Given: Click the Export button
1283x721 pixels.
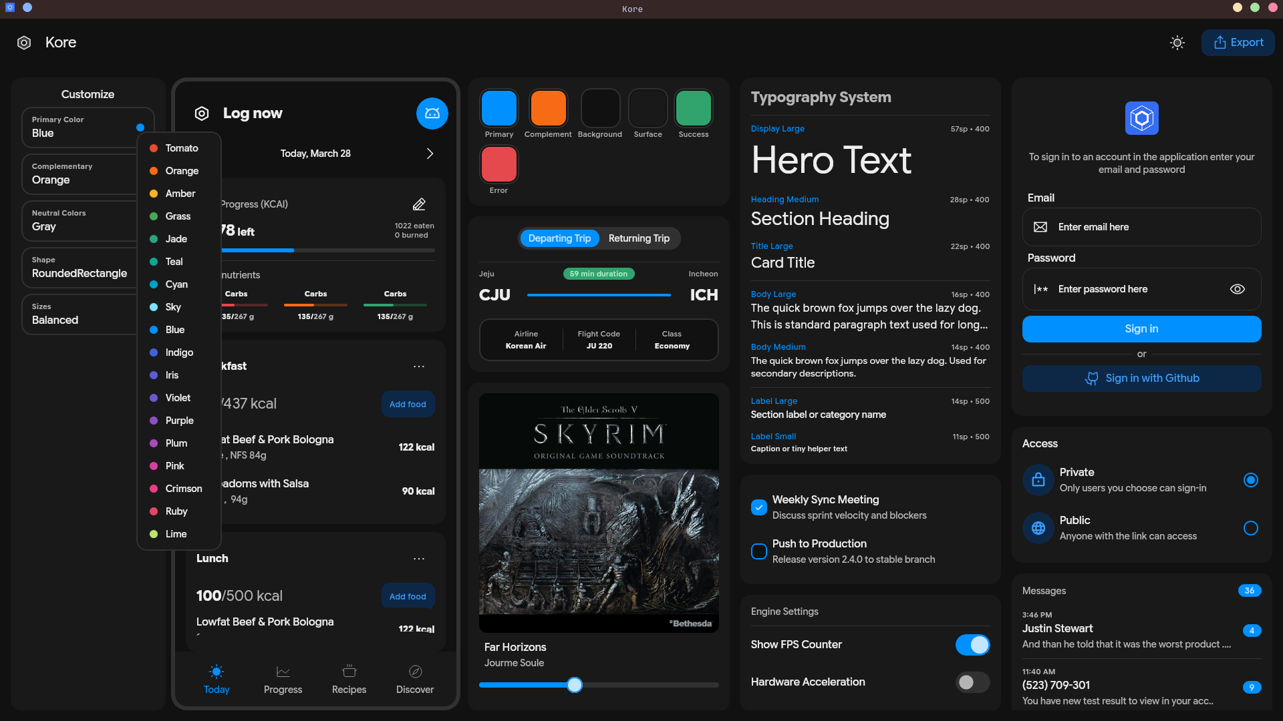Looking at the screenshot, I should (x=1238, y=43).
